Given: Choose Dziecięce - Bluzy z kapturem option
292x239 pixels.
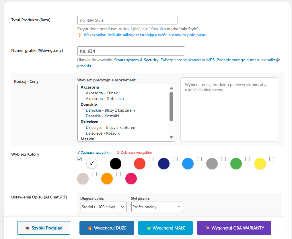Looking at the screenshot, I should pyautogui.click(x=111, y=127).
